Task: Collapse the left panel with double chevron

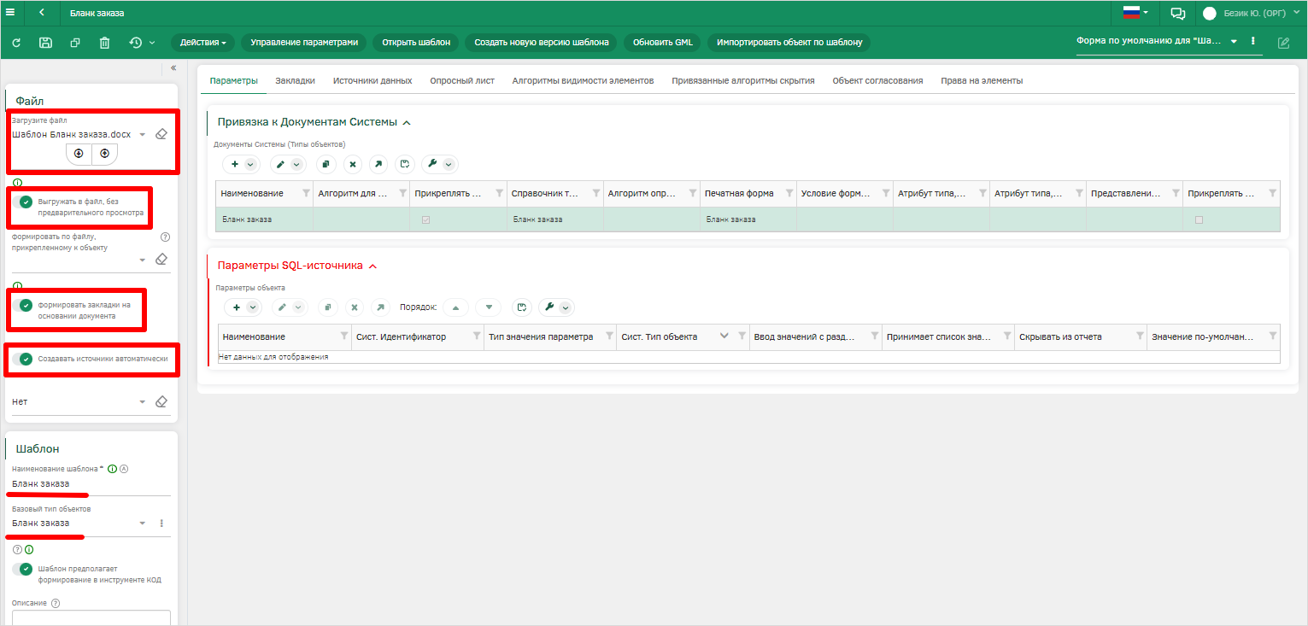Action: 173,67
